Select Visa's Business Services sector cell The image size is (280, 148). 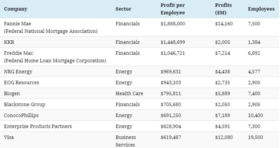pos(126,141)
